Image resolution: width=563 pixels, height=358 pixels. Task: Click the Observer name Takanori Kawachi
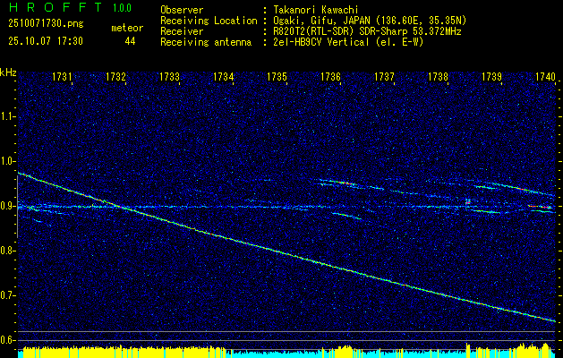pos(315,10)
